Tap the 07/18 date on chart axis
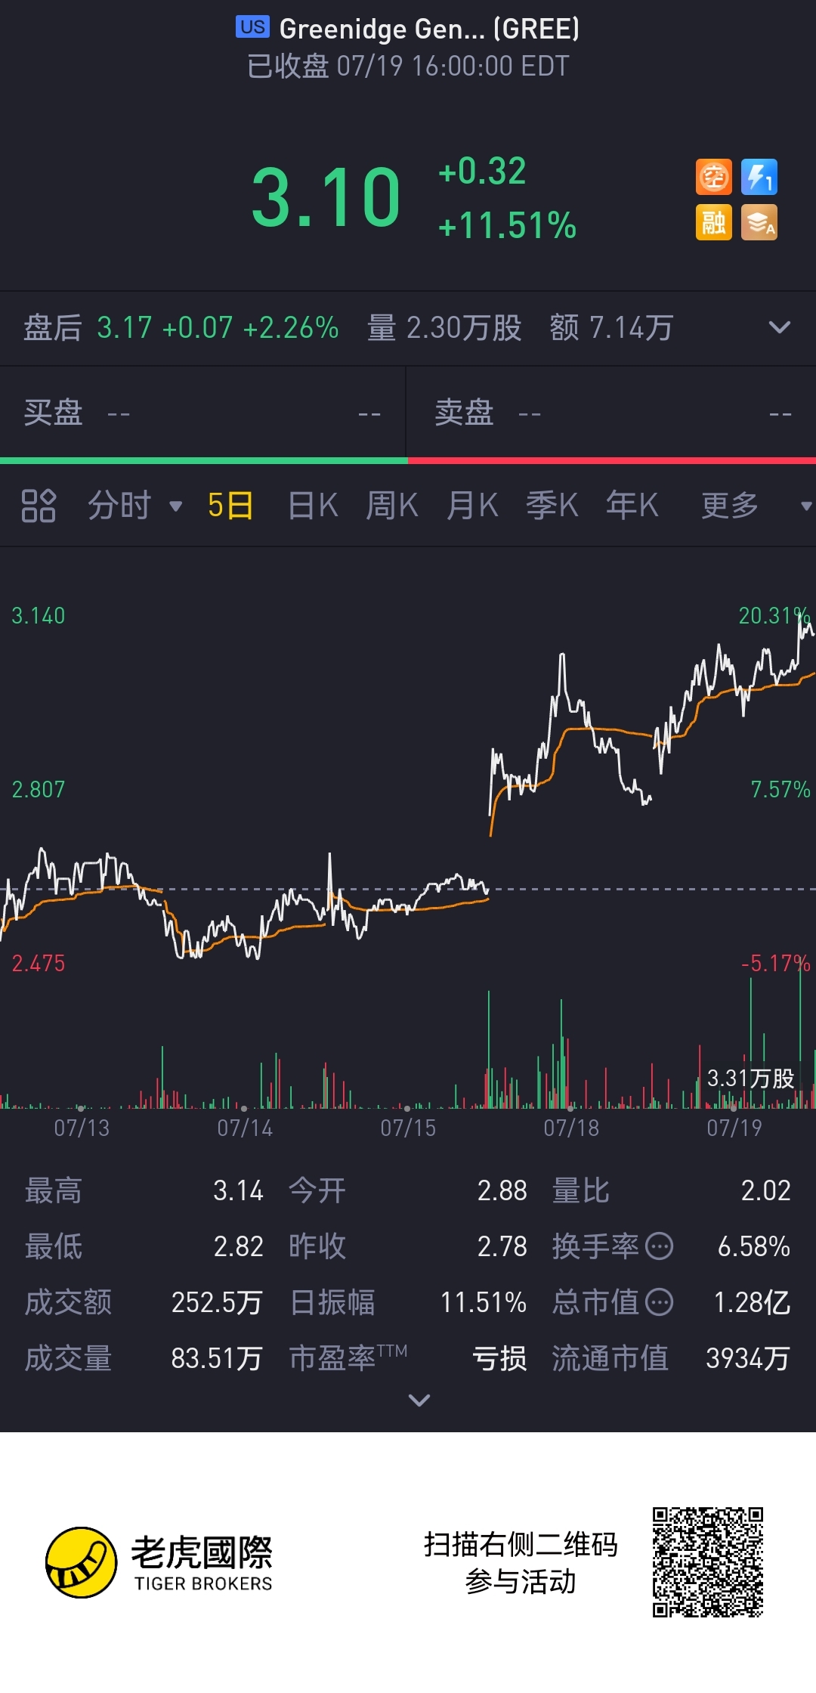Viewport: 816px width, 1693px height. [571, 1128]
